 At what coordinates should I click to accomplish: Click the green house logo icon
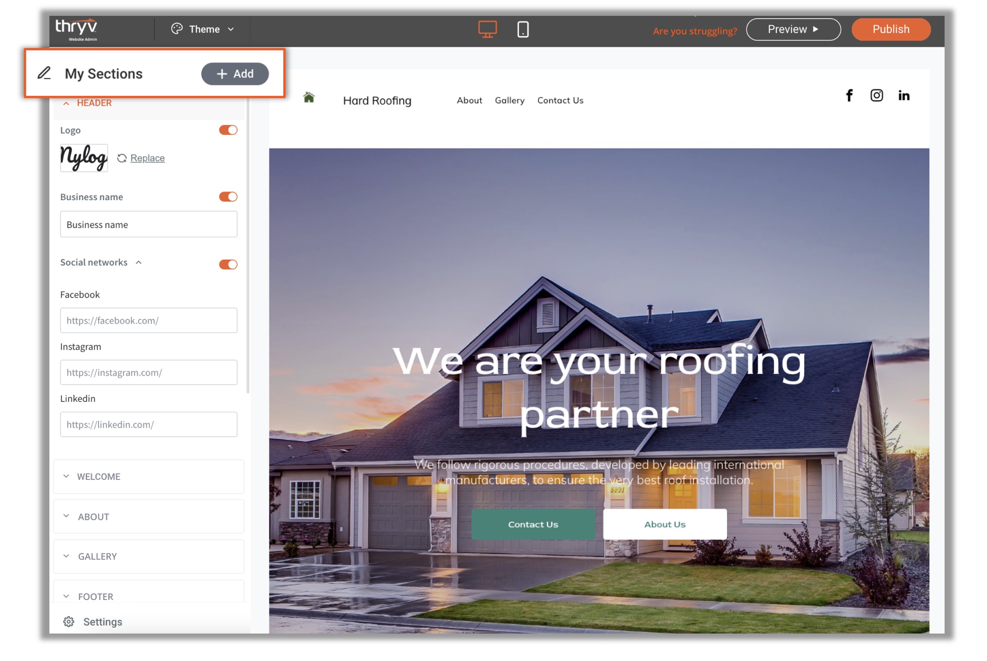tap(308, 97)
